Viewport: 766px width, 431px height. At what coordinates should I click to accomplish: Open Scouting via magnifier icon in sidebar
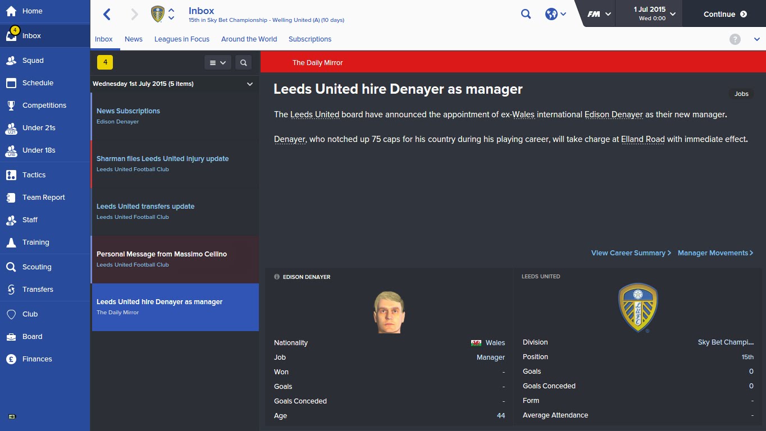(11, 267)
